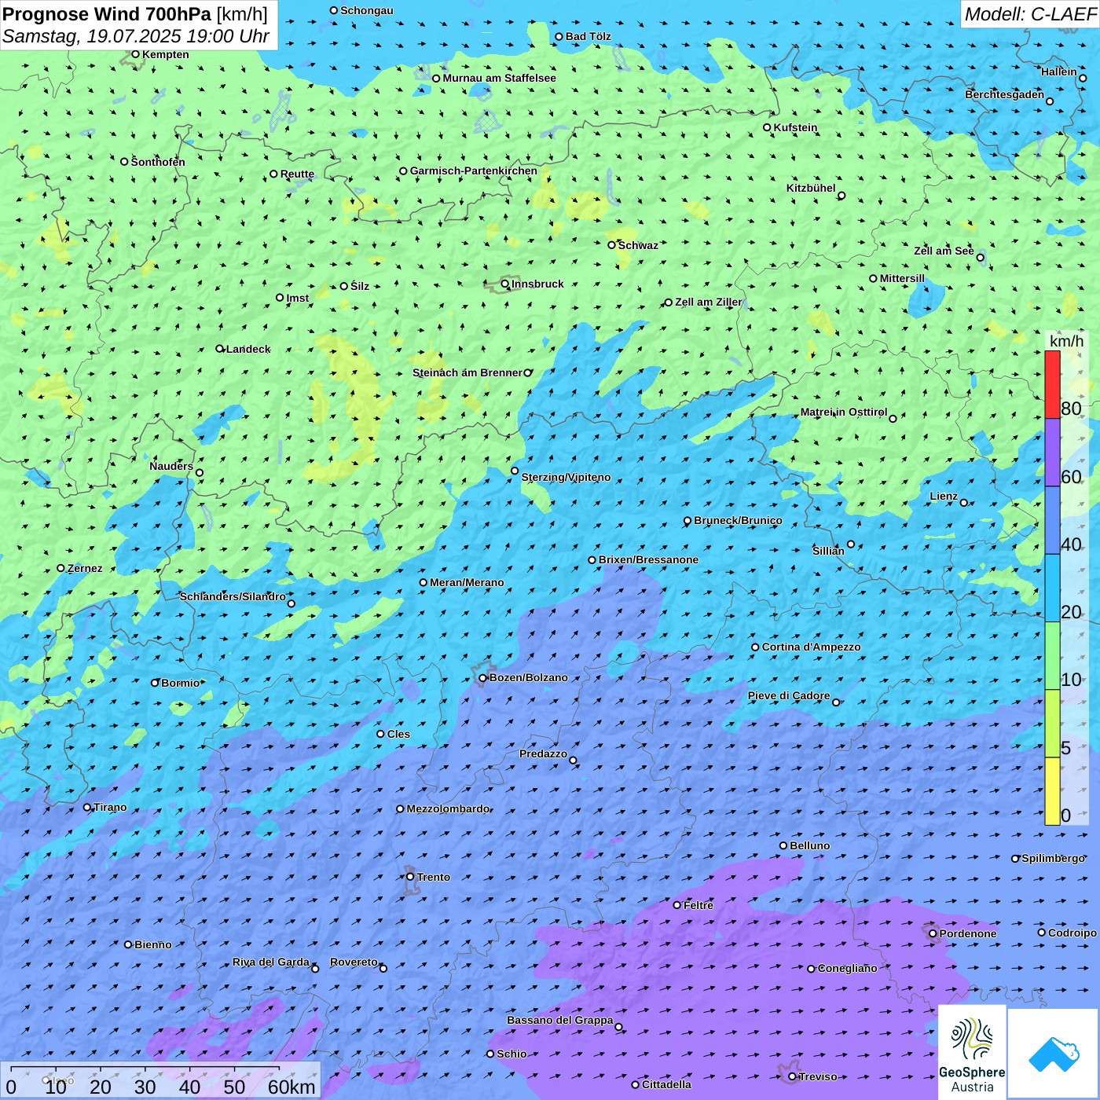Click the Steinach am Brenner label
Screen dimensions: 1100x1100
[x=467, y=372]
